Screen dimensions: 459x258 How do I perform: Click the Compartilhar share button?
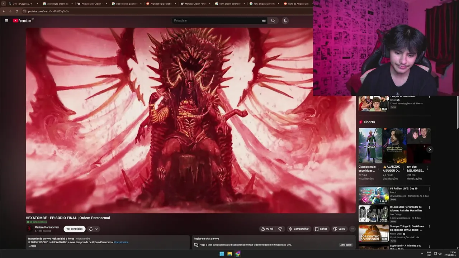(x=298, y=229)
